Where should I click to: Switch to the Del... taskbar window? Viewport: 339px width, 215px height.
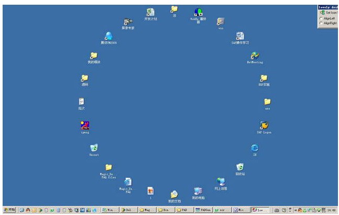click(x=129, y=210)
